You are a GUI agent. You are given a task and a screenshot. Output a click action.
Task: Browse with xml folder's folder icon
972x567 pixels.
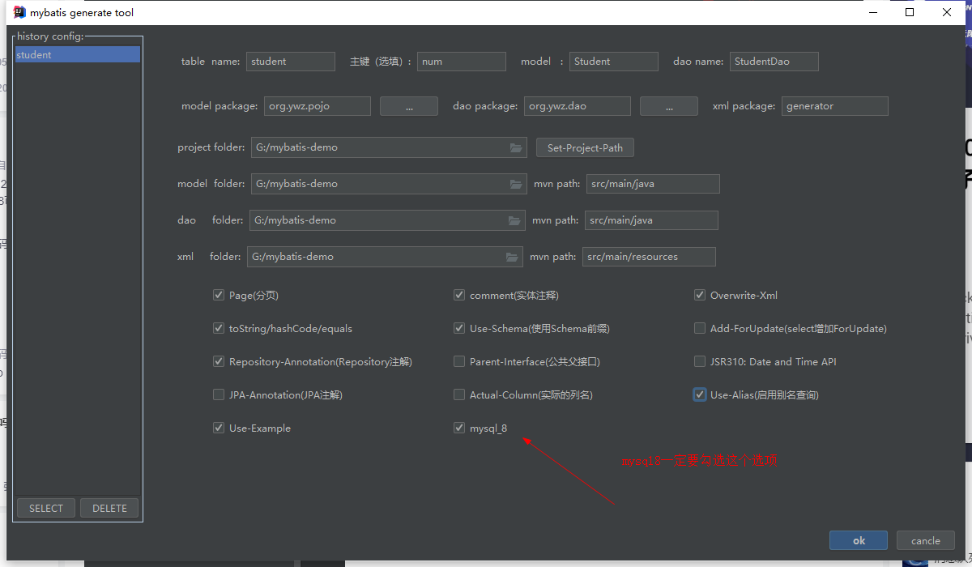tap(512, 257)
